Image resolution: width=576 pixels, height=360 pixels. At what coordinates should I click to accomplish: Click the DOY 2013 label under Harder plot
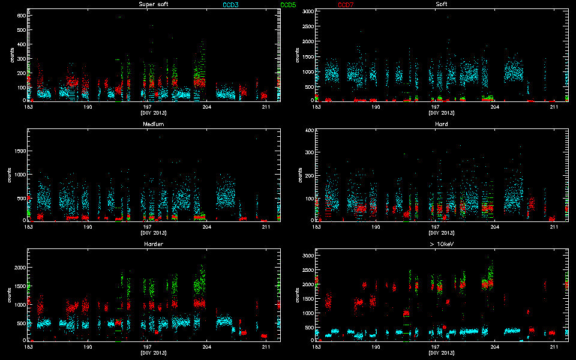pyautogui.click(x=153, y=352)
